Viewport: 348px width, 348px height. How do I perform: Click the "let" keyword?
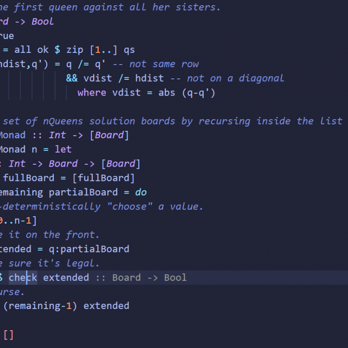(63, 149)
